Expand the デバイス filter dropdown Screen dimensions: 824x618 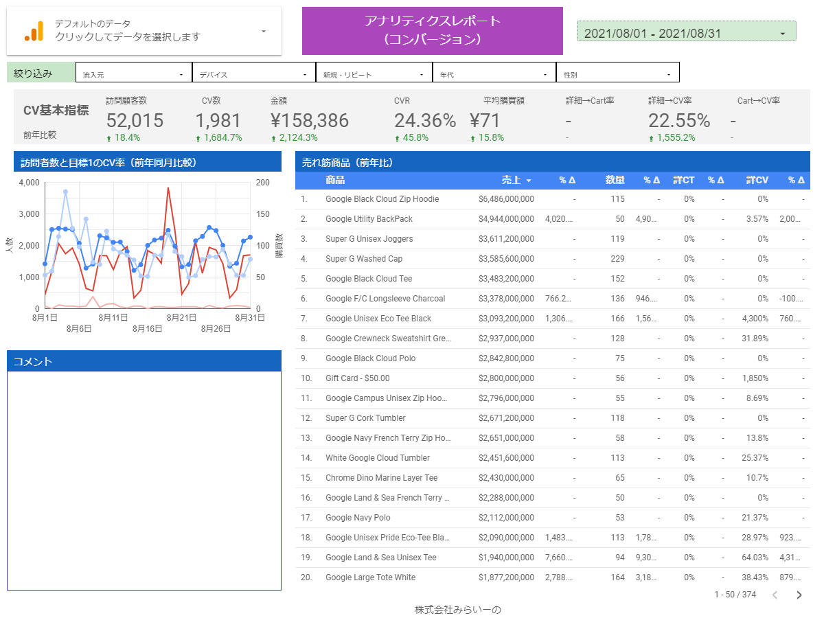pos(254,73)
